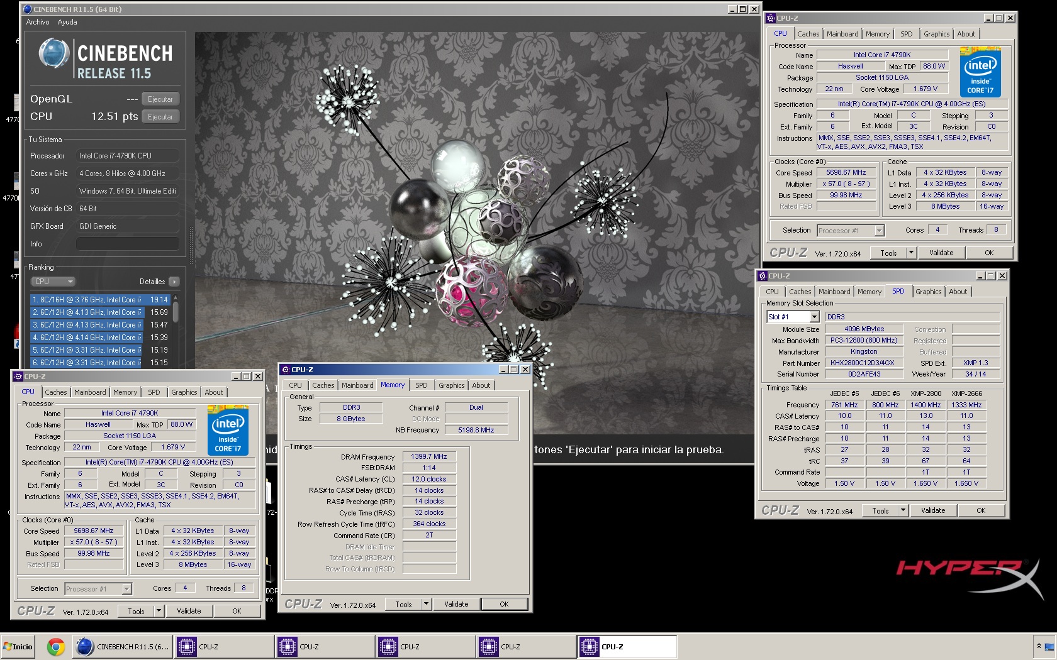Image resolution: width=1057 pixels, height=660 pixels.
Task: Open Tools dropdown arrow in CPU-Z window above SPD window
Action: [x=911, y=253]
